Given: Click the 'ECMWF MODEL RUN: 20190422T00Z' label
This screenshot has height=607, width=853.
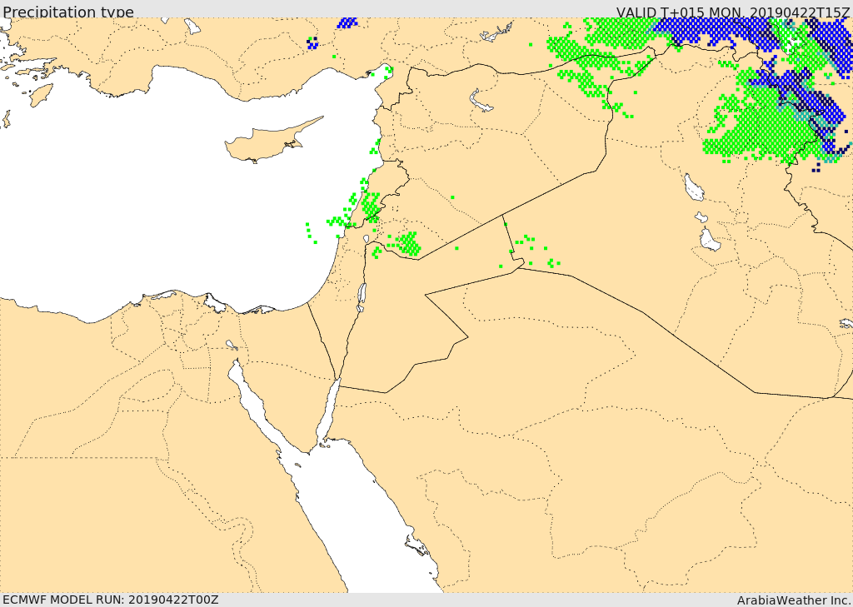Looking at the screenshot, I should (x=111, y=600).
